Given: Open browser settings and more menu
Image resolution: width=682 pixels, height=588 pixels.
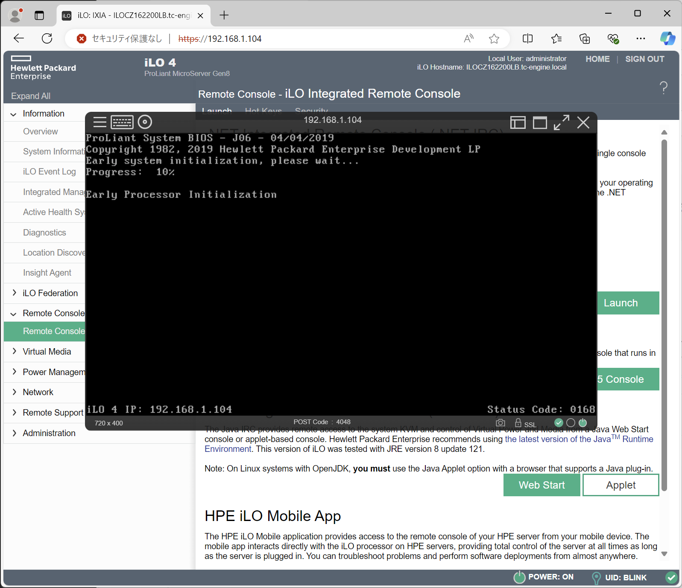Looking at the screenshot, I should tap(641, 39).
